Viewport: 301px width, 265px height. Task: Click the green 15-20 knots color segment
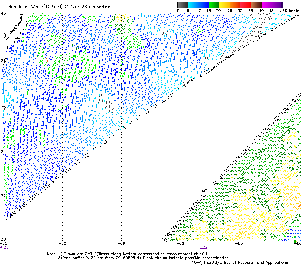(214, 5)
